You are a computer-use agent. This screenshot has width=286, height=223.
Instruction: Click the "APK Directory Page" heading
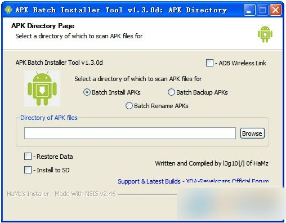click(43, 26)
